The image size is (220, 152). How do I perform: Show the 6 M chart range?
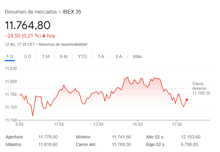click(x=64, y=56)
